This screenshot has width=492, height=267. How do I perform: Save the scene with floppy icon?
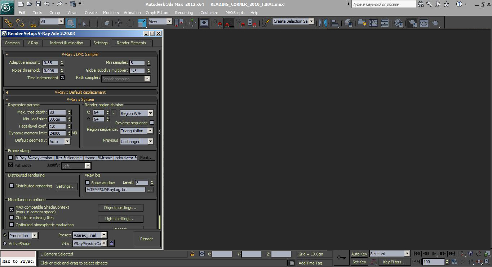(x=38, y=4)
